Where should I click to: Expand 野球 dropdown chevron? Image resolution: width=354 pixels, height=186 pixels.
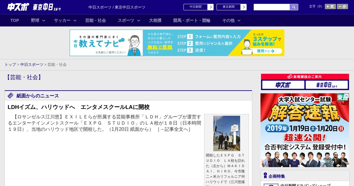44,20
